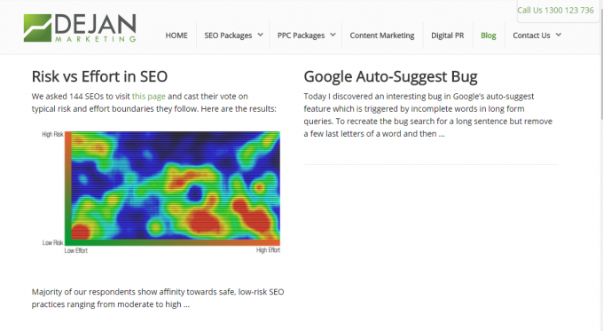Follow the 'this page' link

[149, 96]
